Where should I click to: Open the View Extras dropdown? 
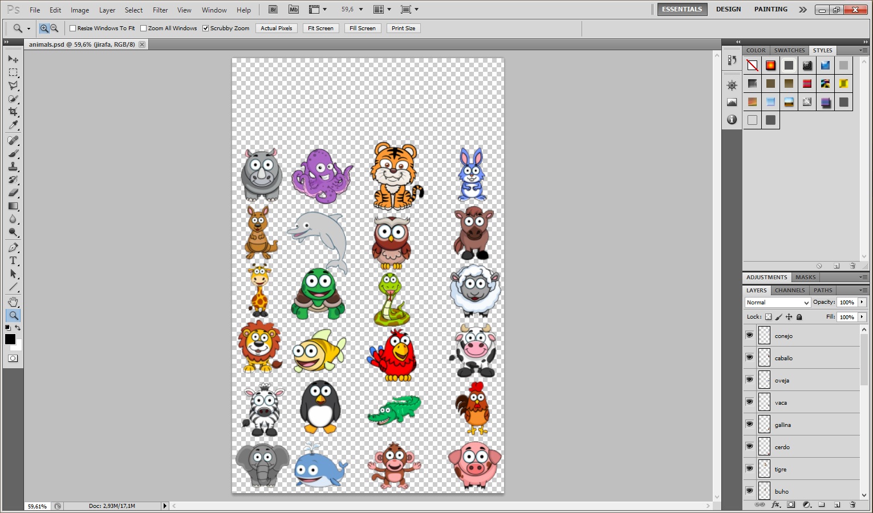point(318,10)
